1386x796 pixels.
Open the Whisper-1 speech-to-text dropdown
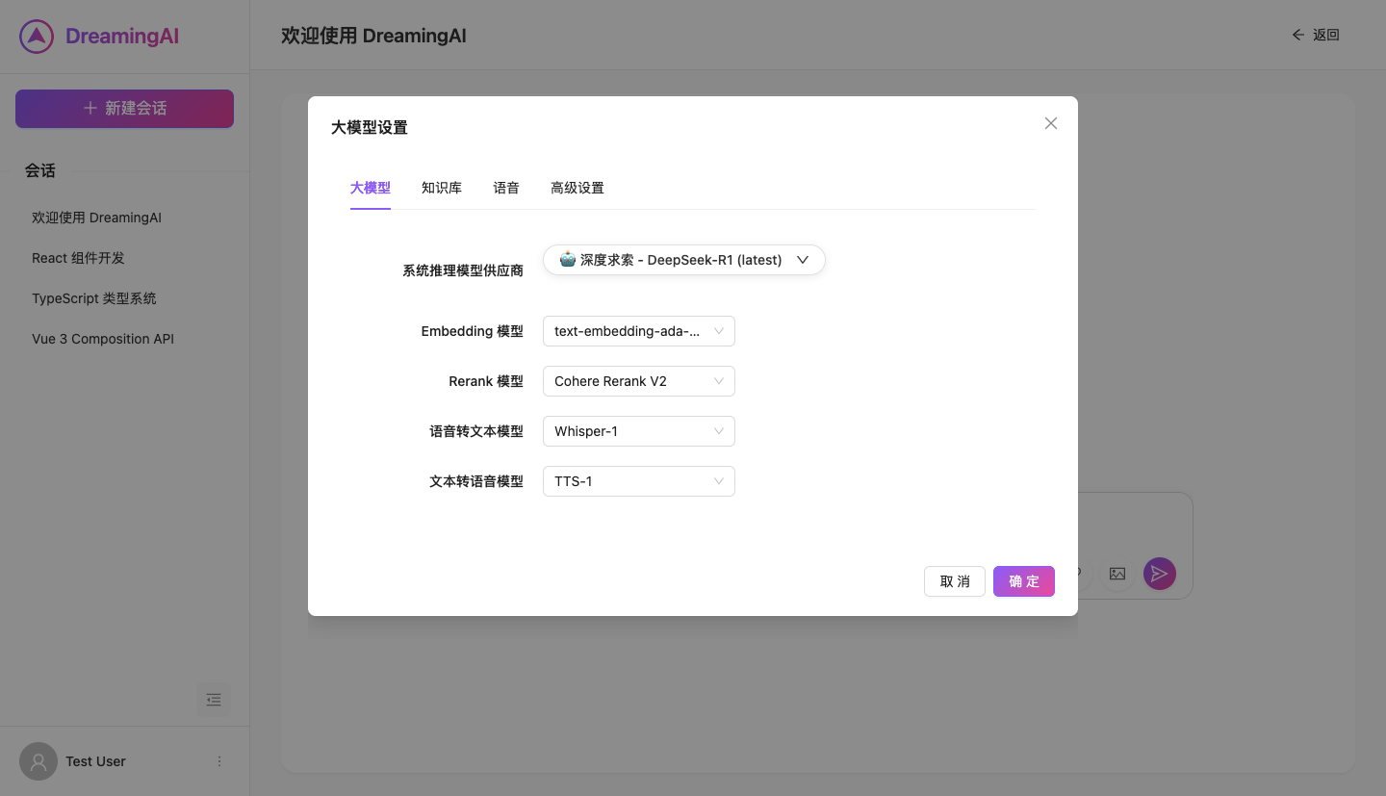click(x=638, y=430)
